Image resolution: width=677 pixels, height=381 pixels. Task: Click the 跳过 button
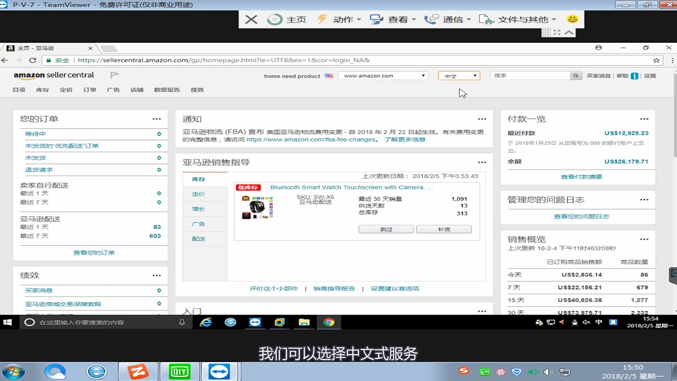coord(386,229)
